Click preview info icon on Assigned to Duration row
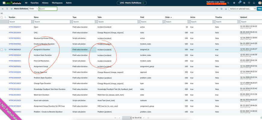 tap(5, 50)
